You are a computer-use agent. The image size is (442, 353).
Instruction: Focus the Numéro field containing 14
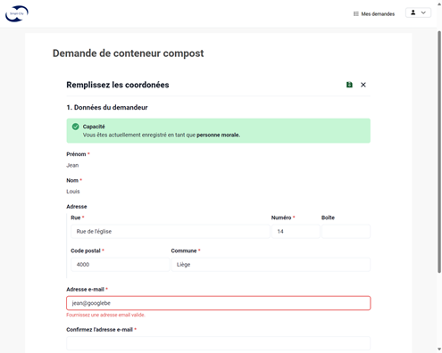(x=296, y=231)
